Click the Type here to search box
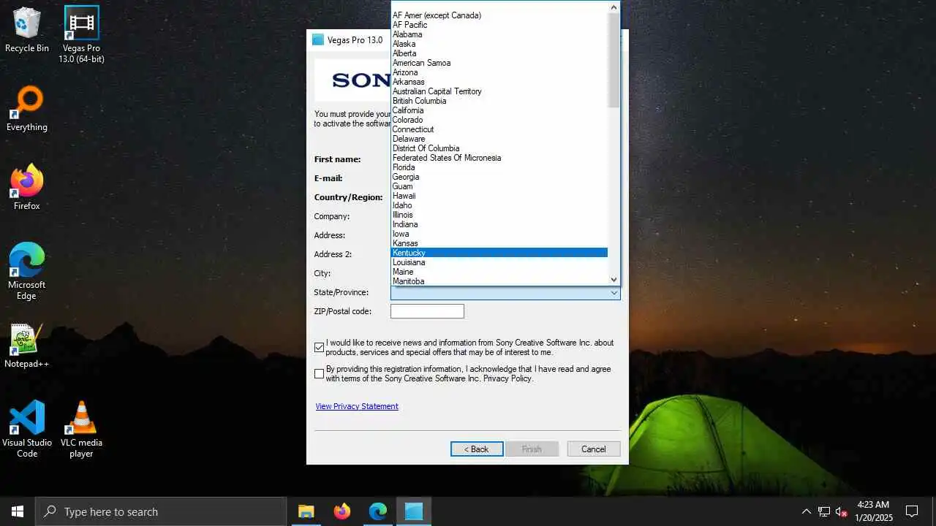This screenshot has height=526, width=936. click(x=161, y=511)
